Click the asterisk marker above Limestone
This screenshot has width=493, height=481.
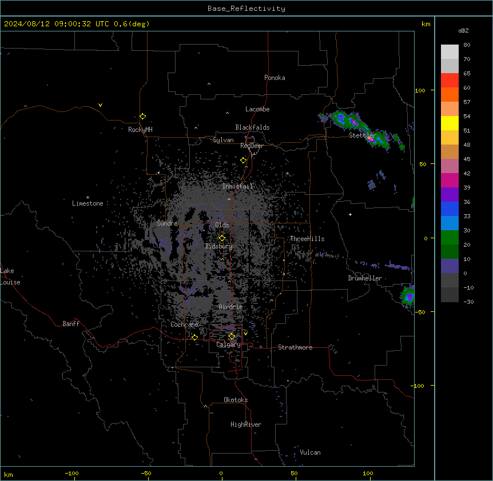(88, 198)
